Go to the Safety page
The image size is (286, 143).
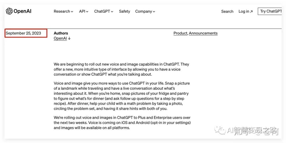coord(124,11)
